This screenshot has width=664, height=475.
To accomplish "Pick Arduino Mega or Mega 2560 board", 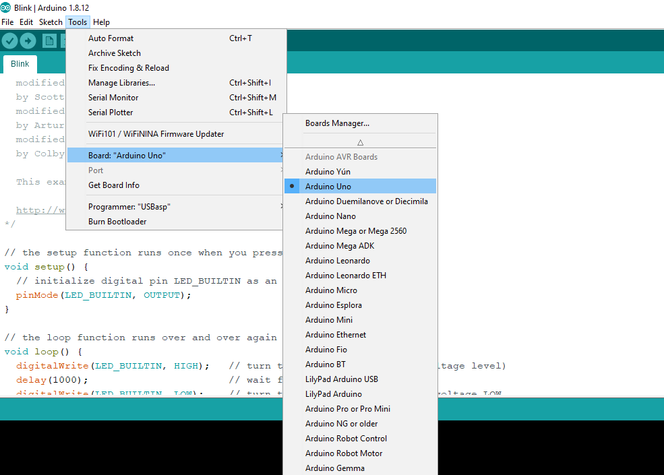I will [355, 231].
